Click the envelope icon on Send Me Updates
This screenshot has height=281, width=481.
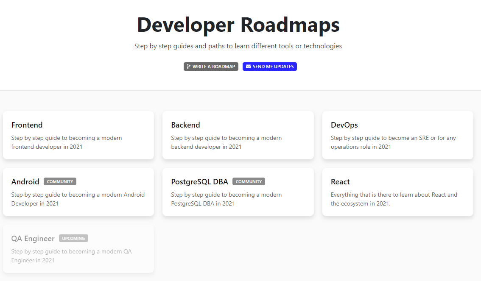point(248,67)
